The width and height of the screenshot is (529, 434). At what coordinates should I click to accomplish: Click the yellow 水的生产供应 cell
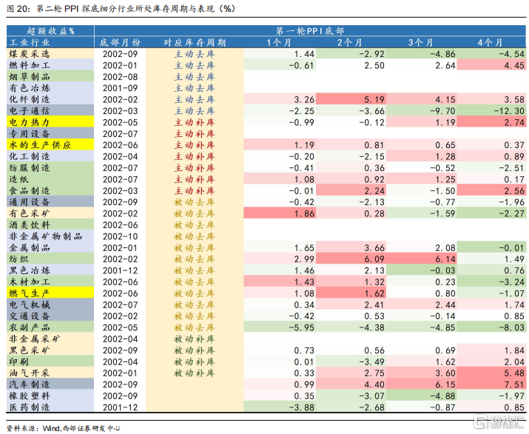50,145
